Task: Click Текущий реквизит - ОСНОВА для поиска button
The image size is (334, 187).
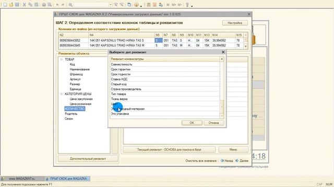Action: [x=169, y=150]
